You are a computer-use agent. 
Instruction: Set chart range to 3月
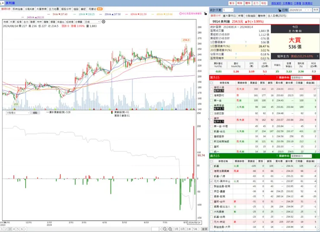coord(176,229)
